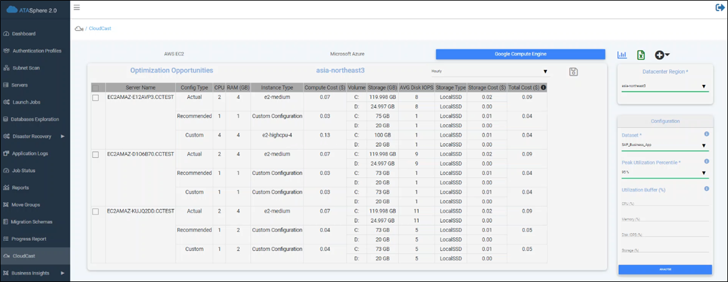
Task: Open Migration Schemas in the sidebar
Action: point(31,221)
